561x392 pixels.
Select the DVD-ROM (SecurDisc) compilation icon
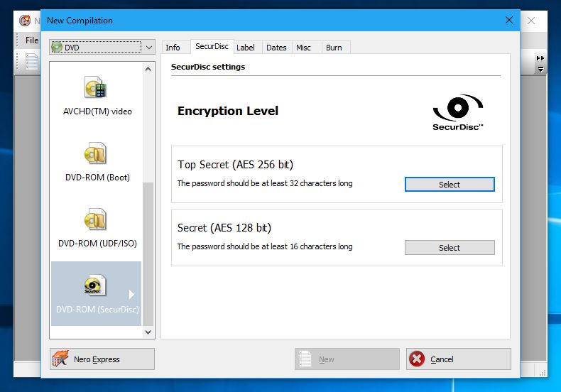(95, 285)
